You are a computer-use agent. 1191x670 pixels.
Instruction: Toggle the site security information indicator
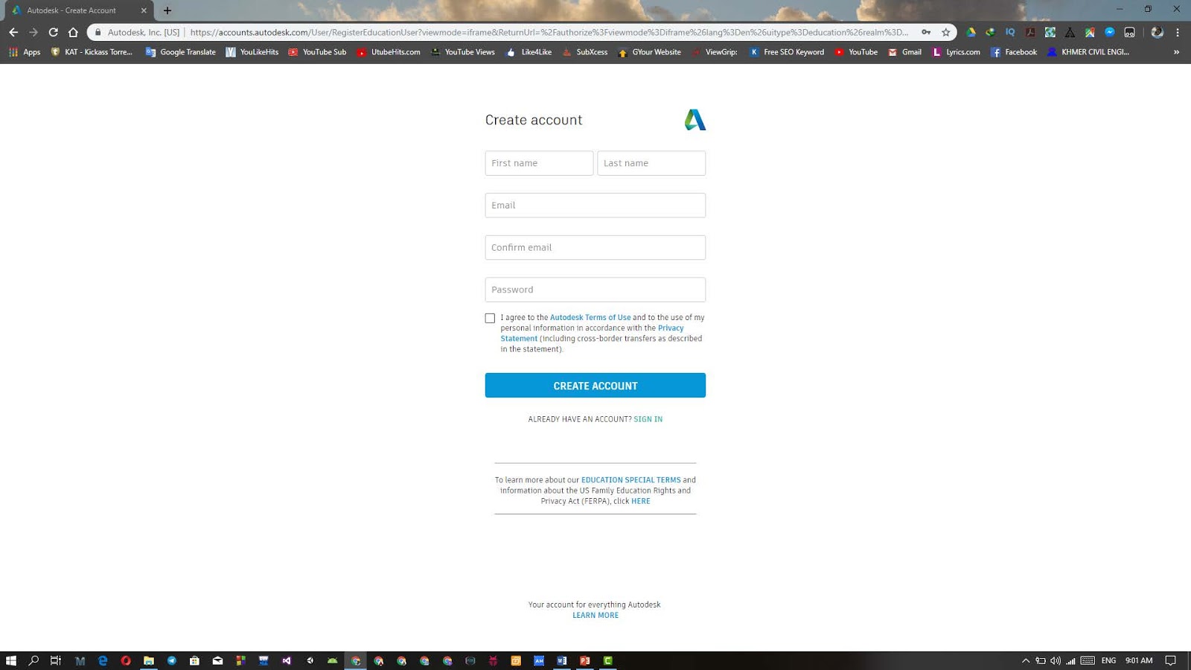98,32
